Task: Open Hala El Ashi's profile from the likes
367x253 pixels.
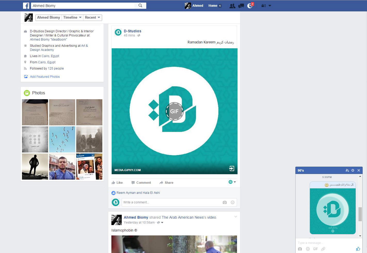Action: [x=151, y=193]
